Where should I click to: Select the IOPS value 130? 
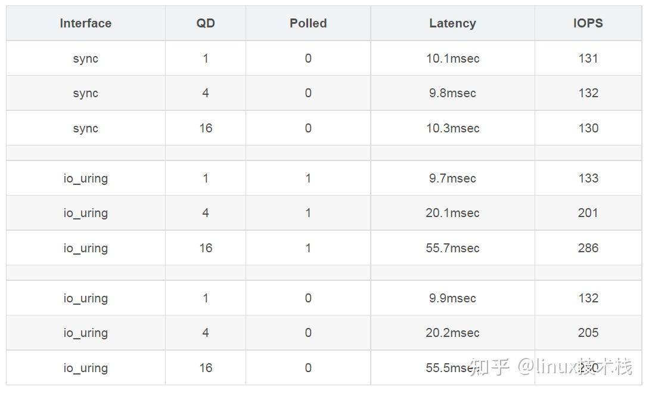(588, 128)
